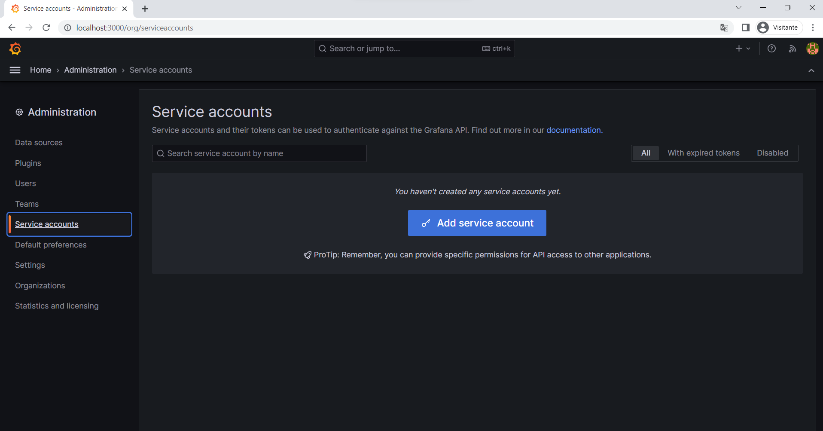Select the Disabled filter
This screenshot has height=431, width=823.
click(x=772, y=153)
